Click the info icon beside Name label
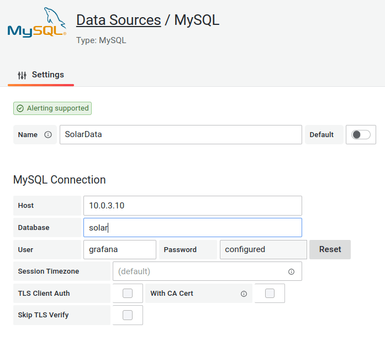Image resolution: width=385 pixels, height=340 pixels. (48, 135)
